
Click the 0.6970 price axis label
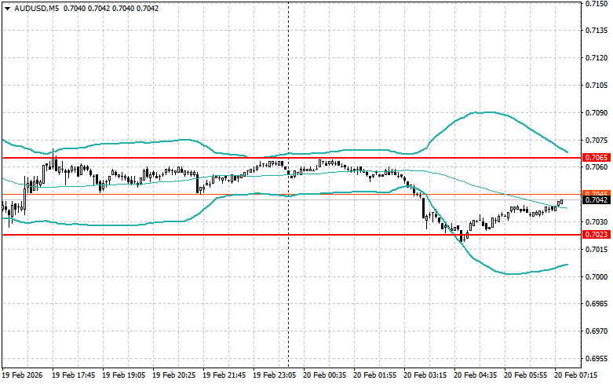point(597,331)
